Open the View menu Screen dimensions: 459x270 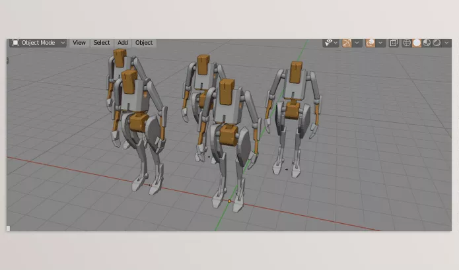pyautogui.click(x=79, y=43)
